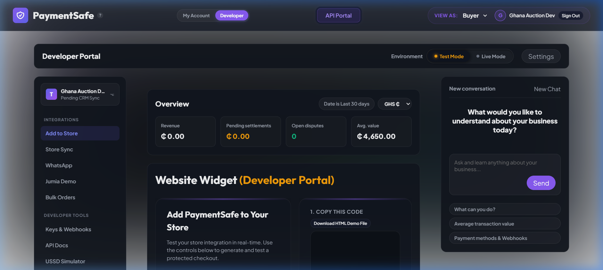Open developer portal Settings
Screen dimensions: 603x270
coord(541,56)
